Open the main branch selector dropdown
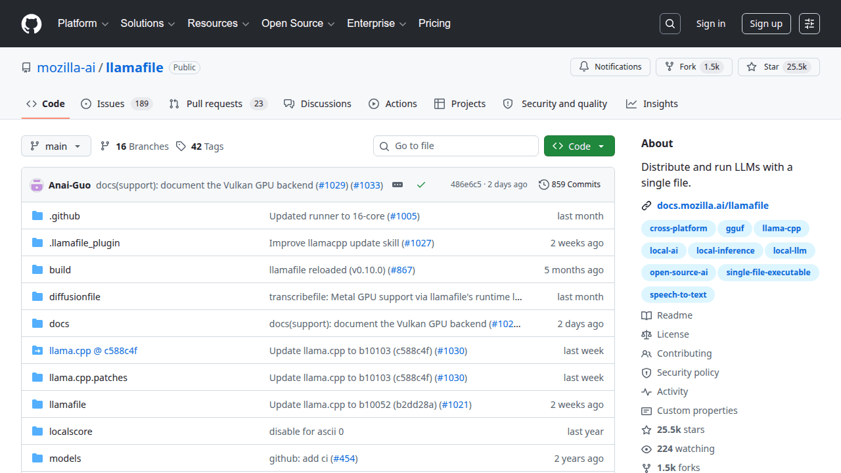Image resolution: width=841 pixels, height=473 pixels. pyautogui.click(x=56, y=146)
